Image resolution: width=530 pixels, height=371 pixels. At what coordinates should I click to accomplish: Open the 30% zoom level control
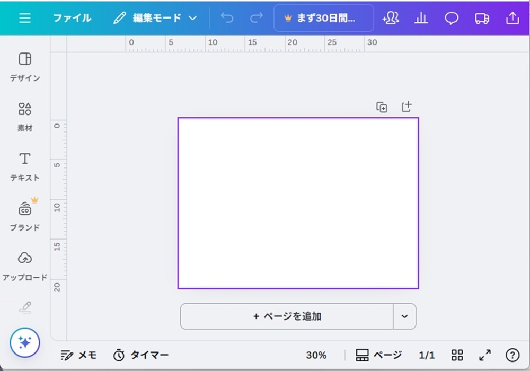coord(316,355)
